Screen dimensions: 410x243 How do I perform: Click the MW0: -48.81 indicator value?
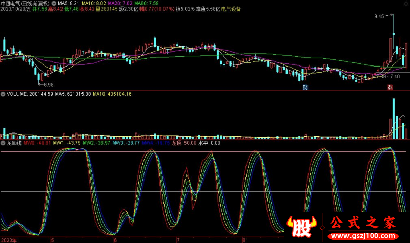(x=37, y=143)
